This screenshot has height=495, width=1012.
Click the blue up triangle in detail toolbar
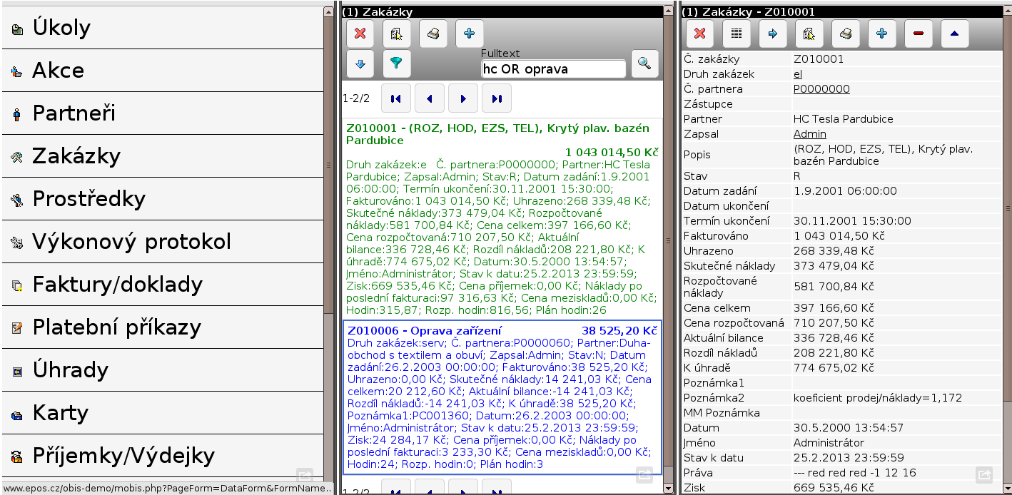tap(954, 34)
